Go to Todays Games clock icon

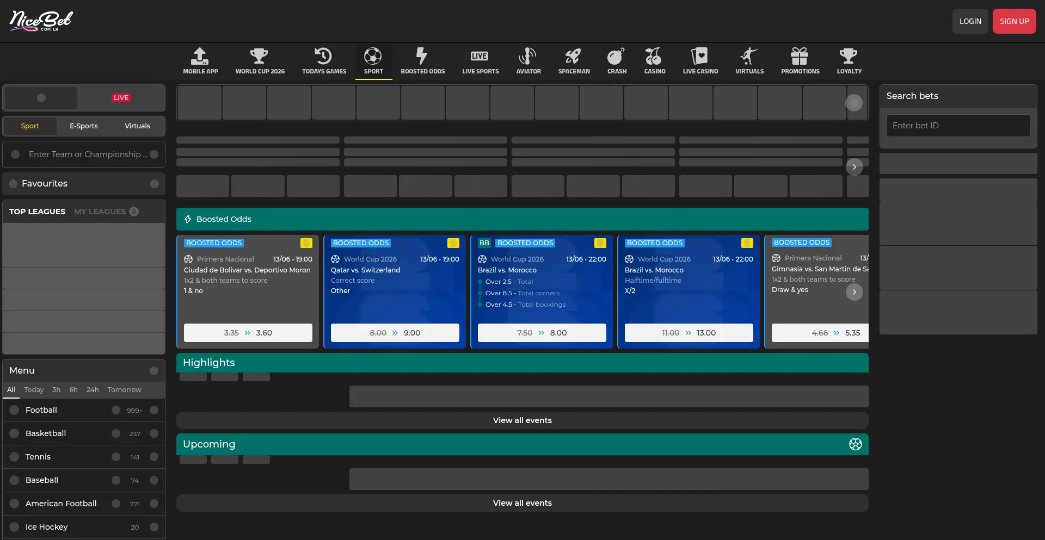click(323, 56)
